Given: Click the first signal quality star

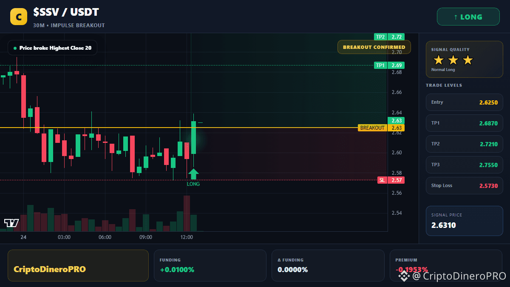Looking at the screenshot, I should [x=438, y=60].
